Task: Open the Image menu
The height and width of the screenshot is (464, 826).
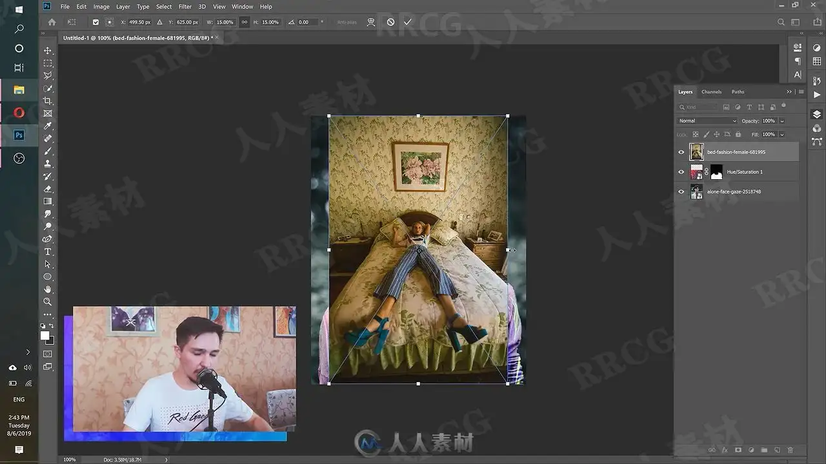Action: (x=101, y=6)
